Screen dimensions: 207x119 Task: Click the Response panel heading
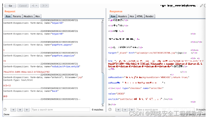pyautogui.click(x=116, y=11)
